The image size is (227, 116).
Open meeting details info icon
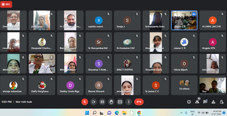coord(189,102)
